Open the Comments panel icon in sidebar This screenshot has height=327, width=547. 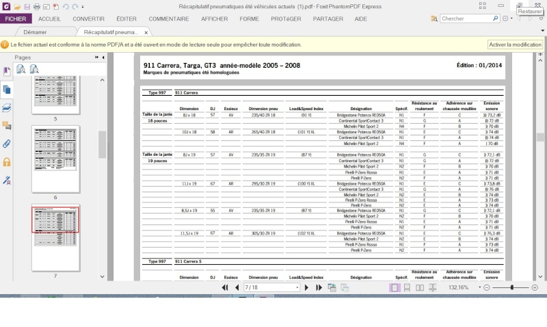7,126
